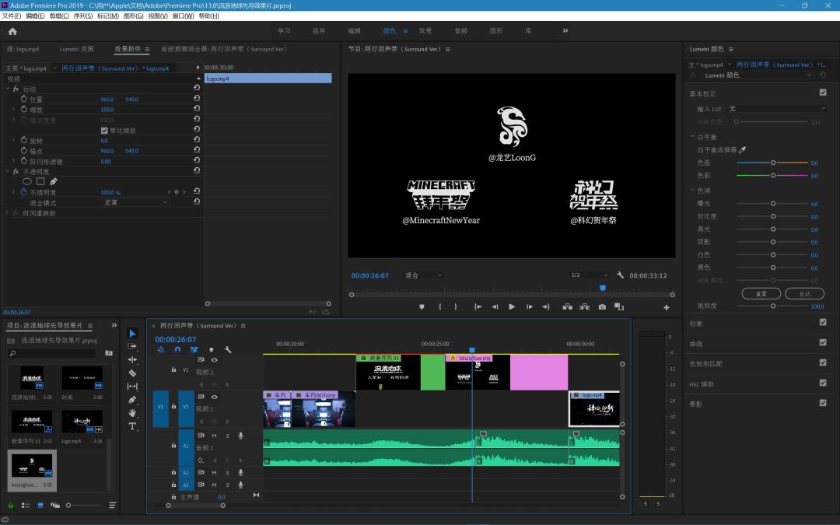Select the Razor tool in the timeline toolbar
This screenshot has height=525, width=840.
point(132,373)
